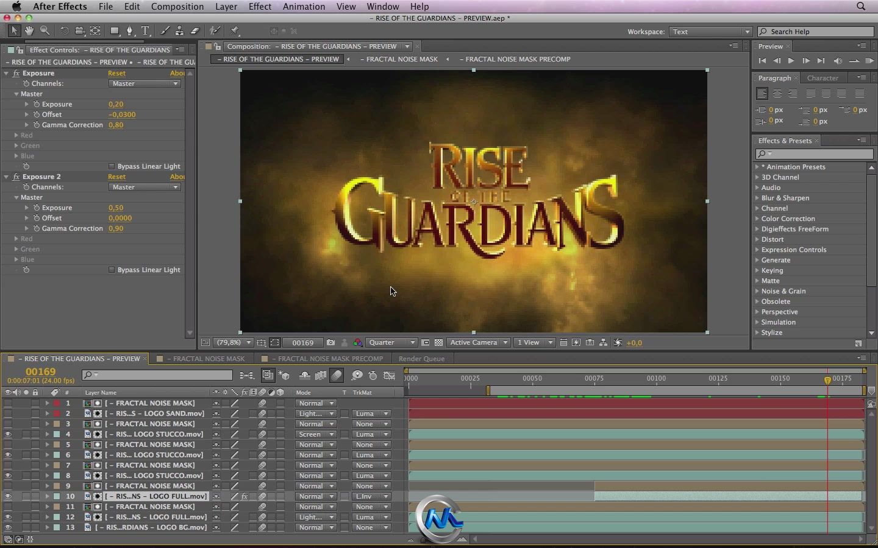
Task: Click the Search Help field
Action: (x=816, y=32)
